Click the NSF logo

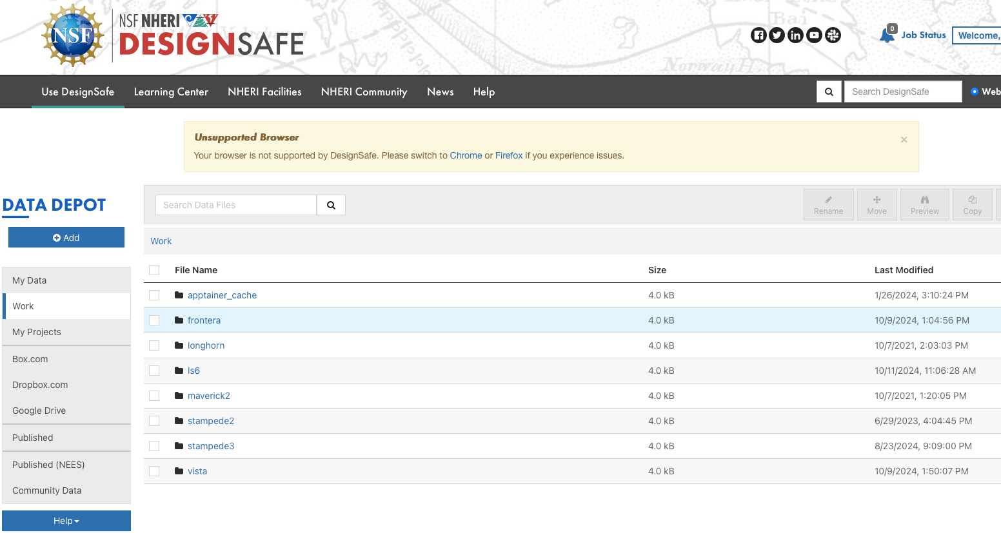tap(73, 35)
